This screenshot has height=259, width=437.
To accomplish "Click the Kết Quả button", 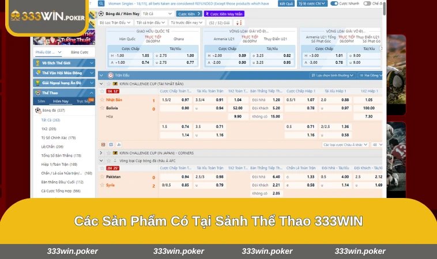I will (286, 3).
